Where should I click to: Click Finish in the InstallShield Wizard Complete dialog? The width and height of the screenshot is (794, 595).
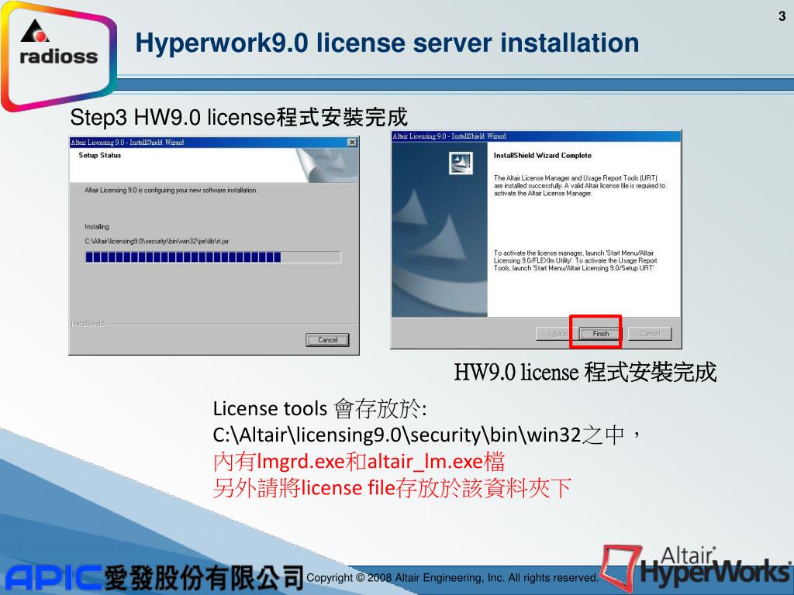click(x=600, y=333)
